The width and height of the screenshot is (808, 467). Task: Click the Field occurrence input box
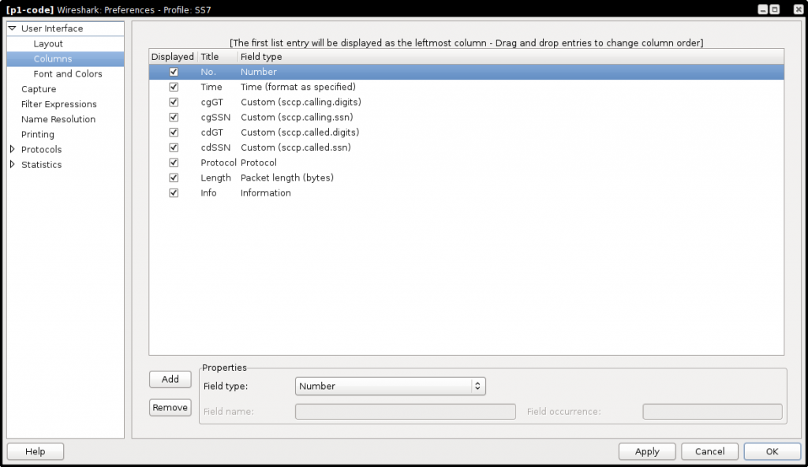[713, 411]
